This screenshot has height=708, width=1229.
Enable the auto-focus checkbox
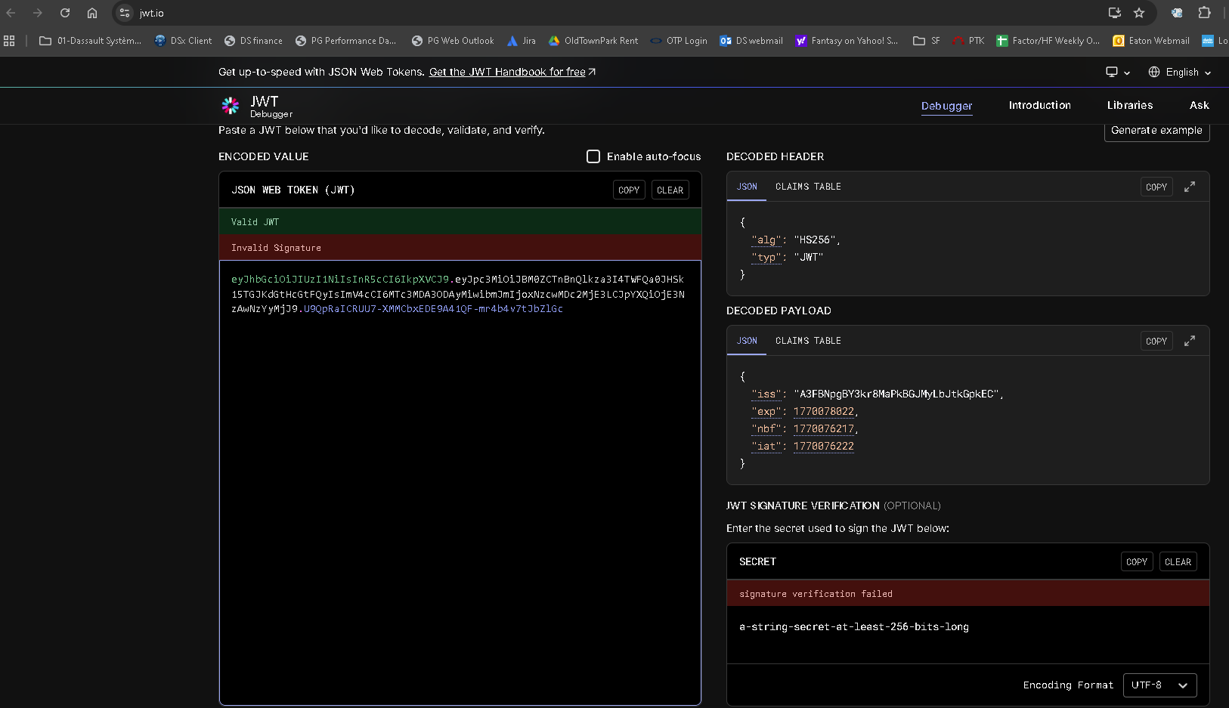click(593, 156)
